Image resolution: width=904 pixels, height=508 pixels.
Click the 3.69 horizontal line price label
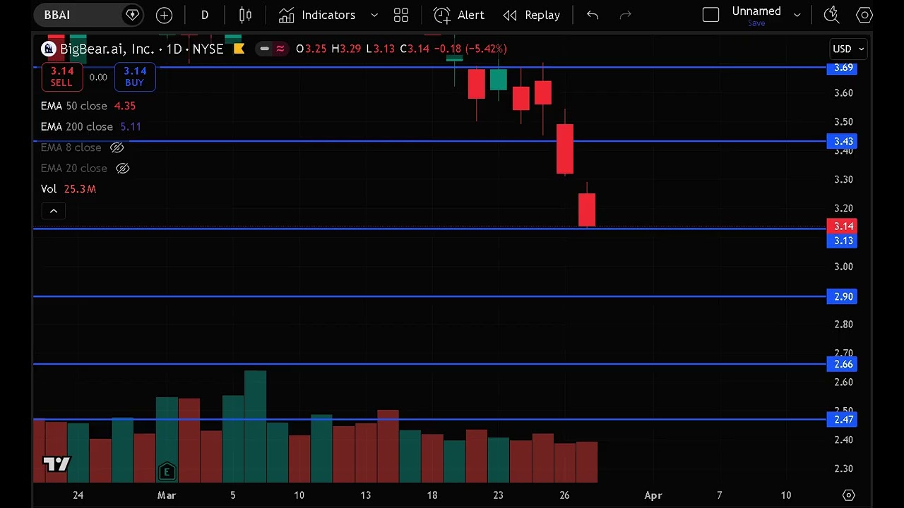coord(843,68)
